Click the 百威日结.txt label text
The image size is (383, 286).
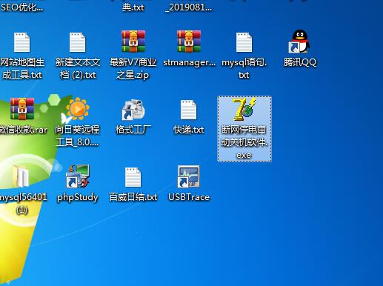pyautogui.click(x=133, y=197)
